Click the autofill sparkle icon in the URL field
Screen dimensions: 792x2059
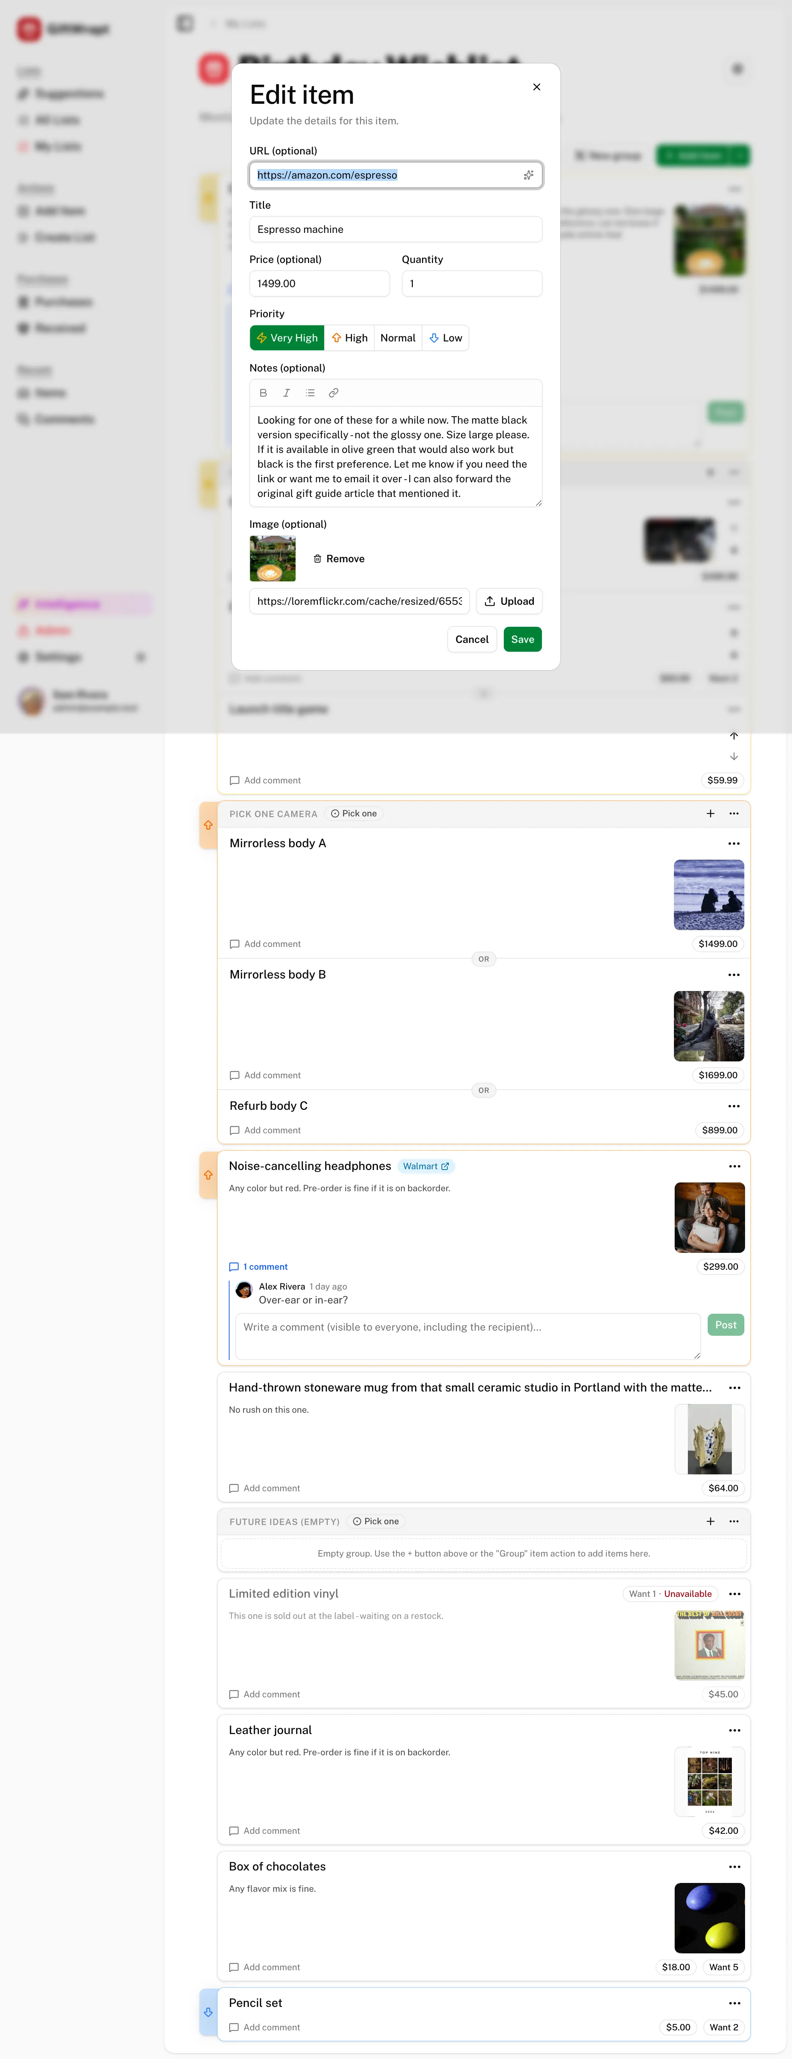coord(528,175)
